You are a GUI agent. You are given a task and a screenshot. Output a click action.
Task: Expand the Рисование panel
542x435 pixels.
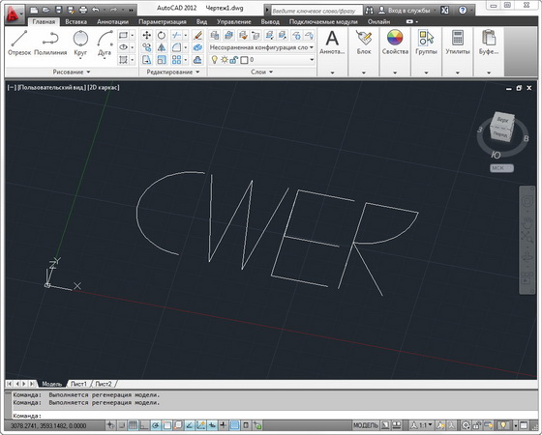pyautogui.click(x=72, y=72)
